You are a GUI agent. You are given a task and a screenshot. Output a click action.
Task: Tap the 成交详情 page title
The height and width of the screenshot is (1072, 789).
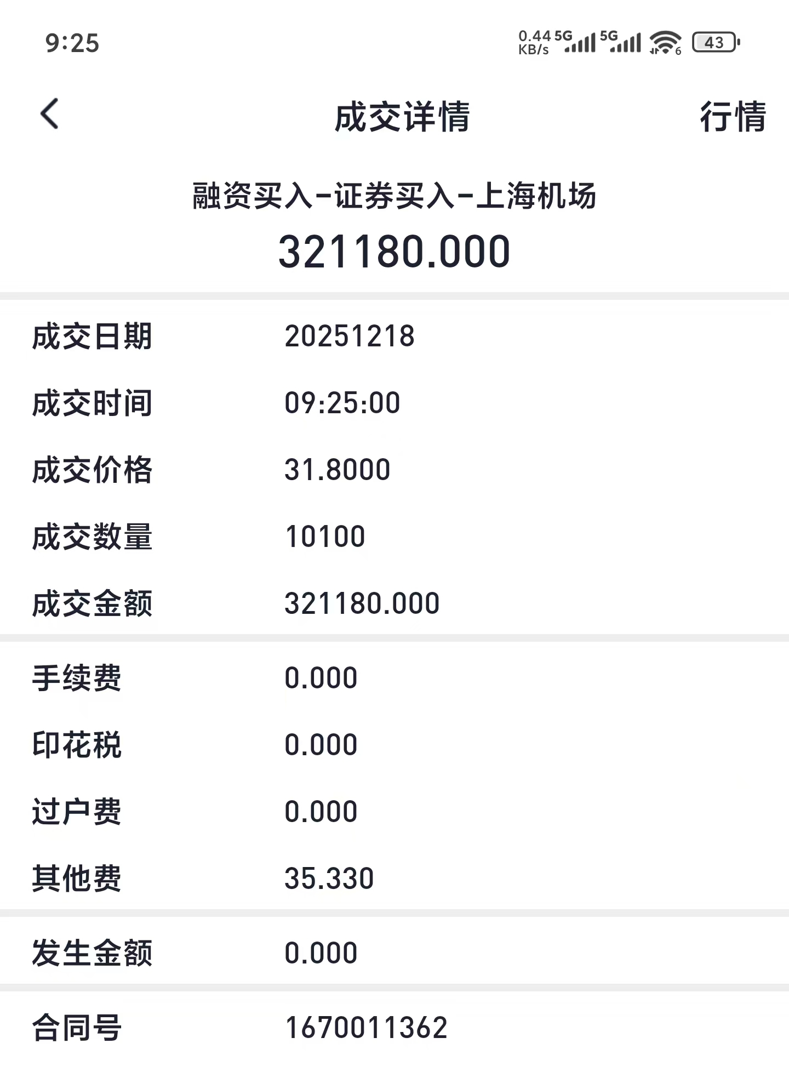coord(402,117)
